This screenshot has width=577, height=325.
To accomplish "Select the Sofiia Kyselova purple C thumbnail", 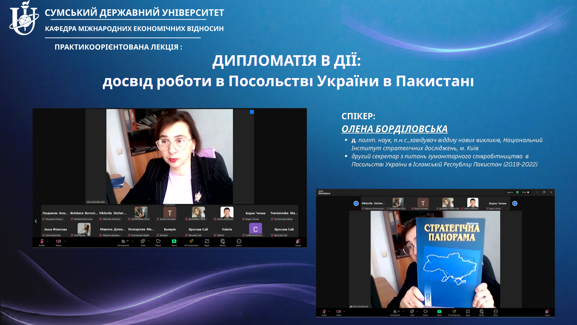I will tap(255, 229).
